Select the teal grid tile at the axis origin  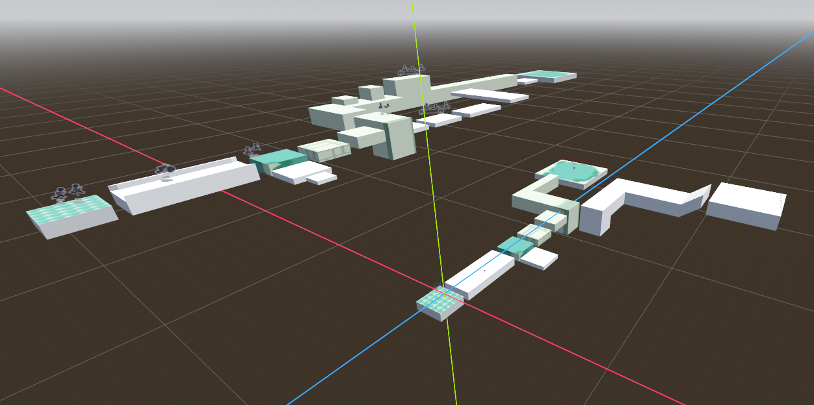point(440,302)
